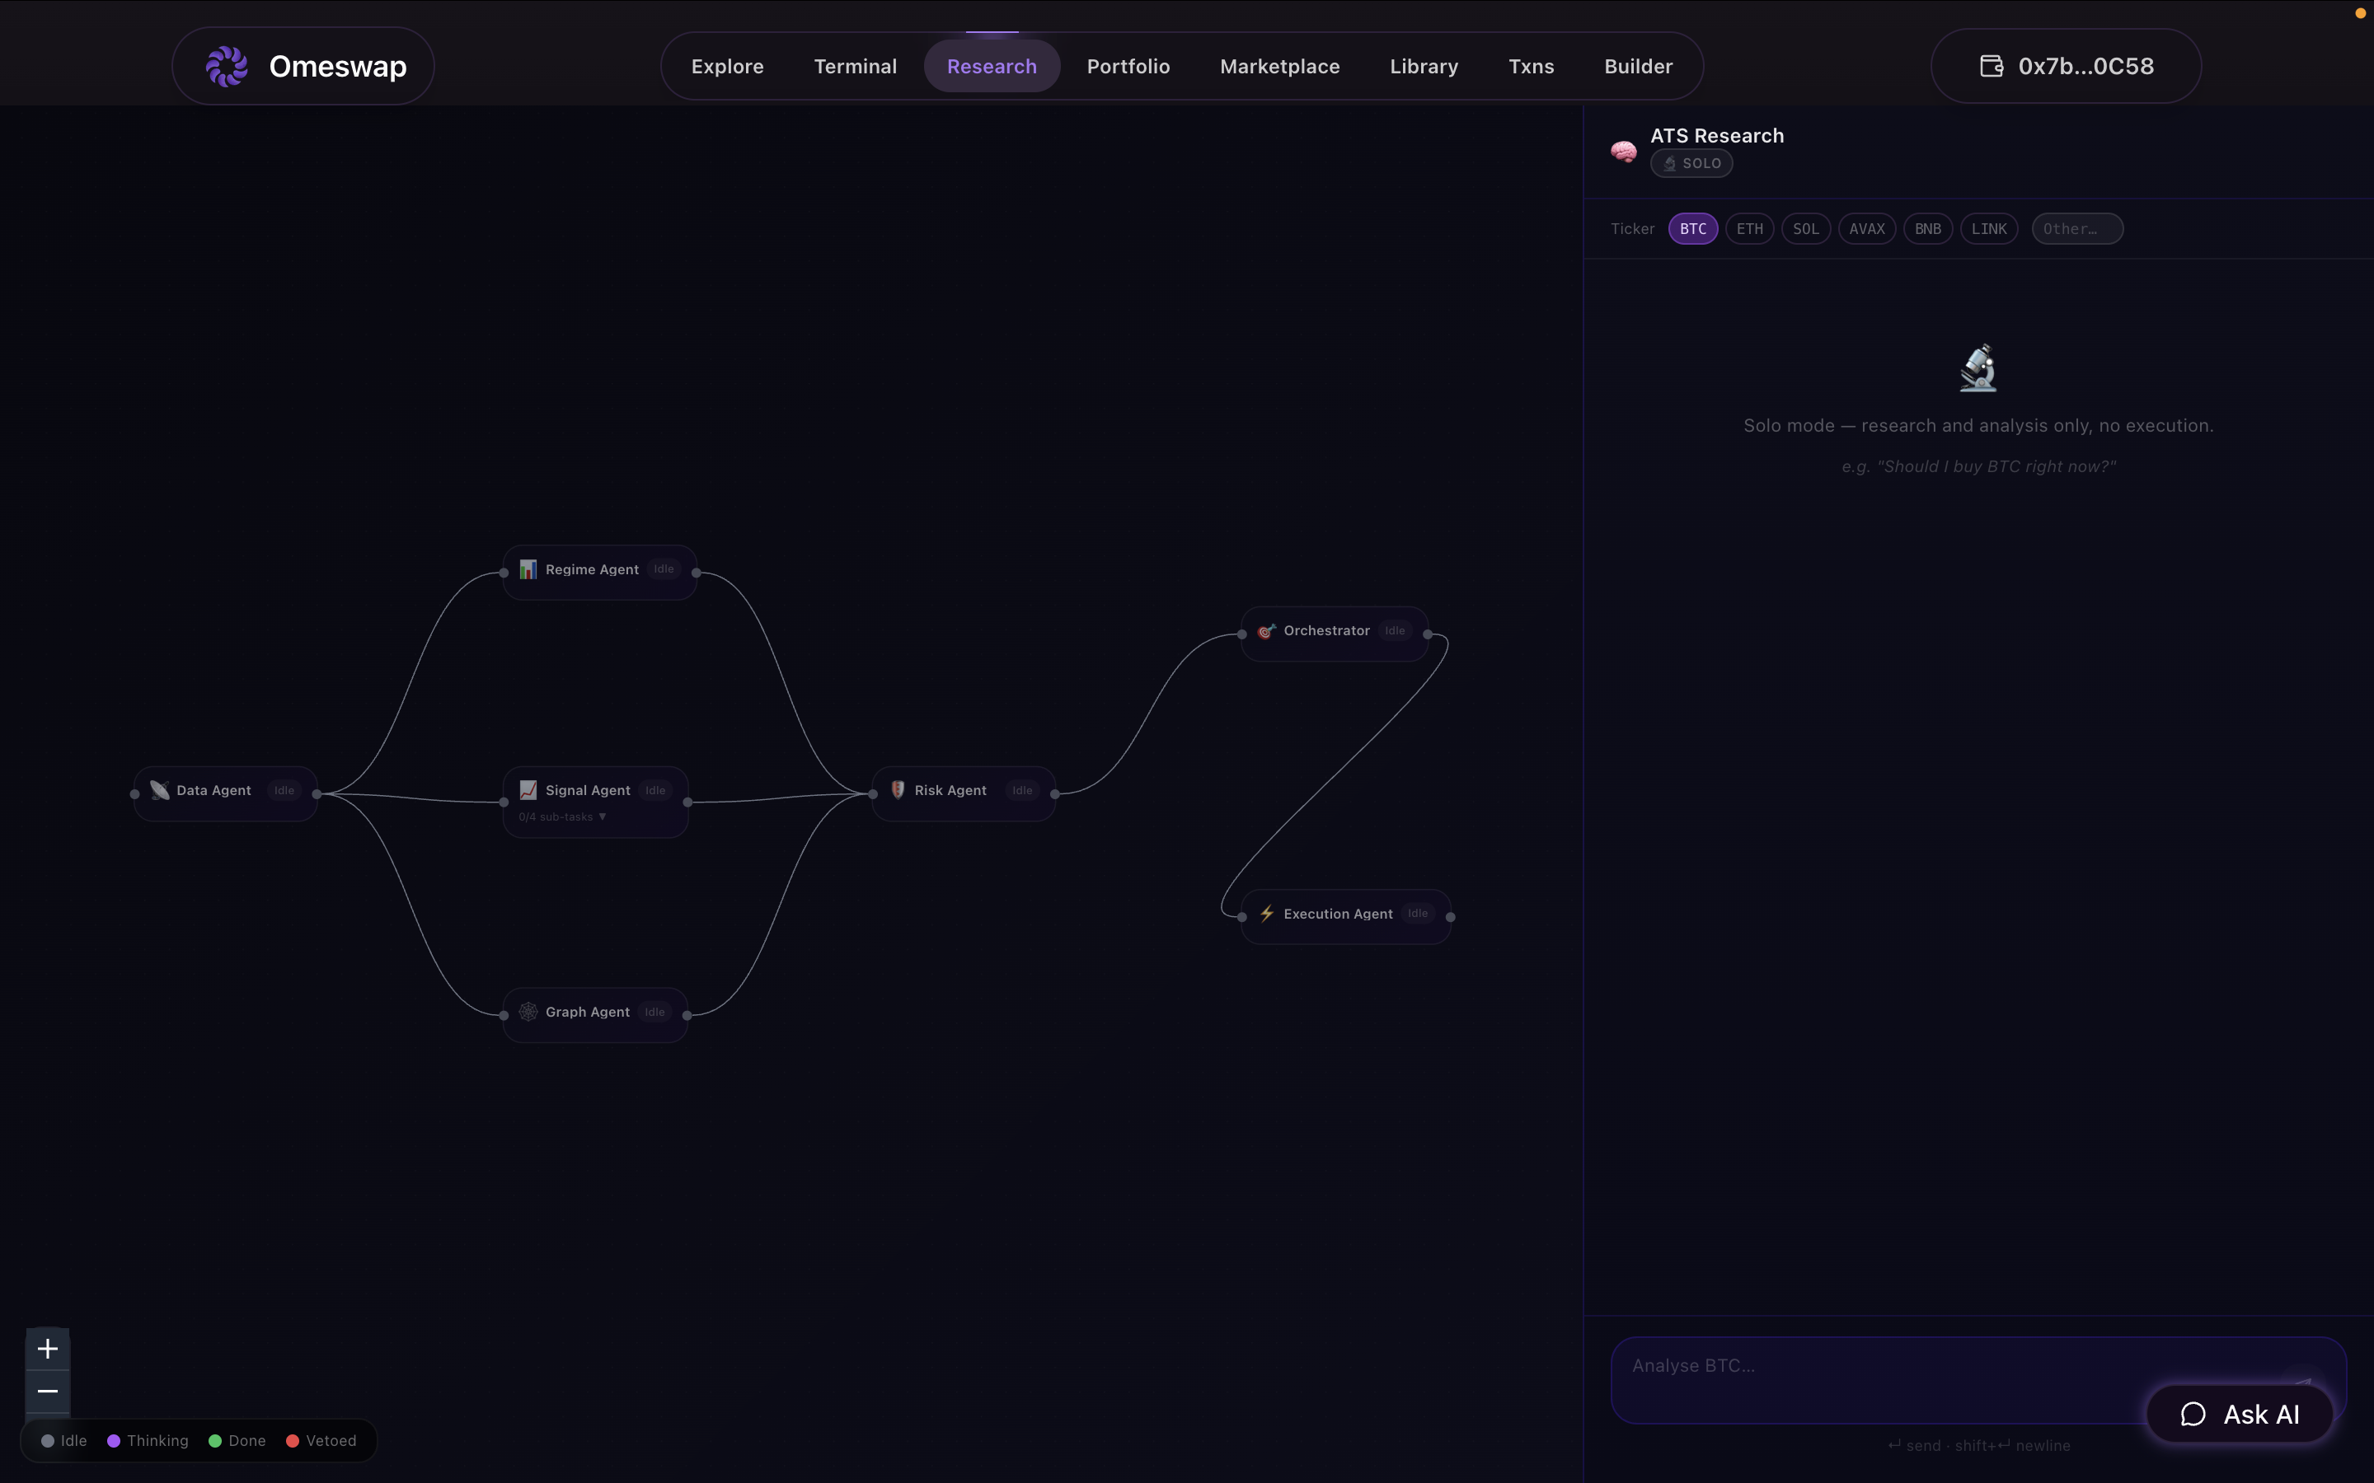Screen dimensions: 2374x1483
Task: Click the Orchestrator node target icon
Action: tap(1266, 630)
